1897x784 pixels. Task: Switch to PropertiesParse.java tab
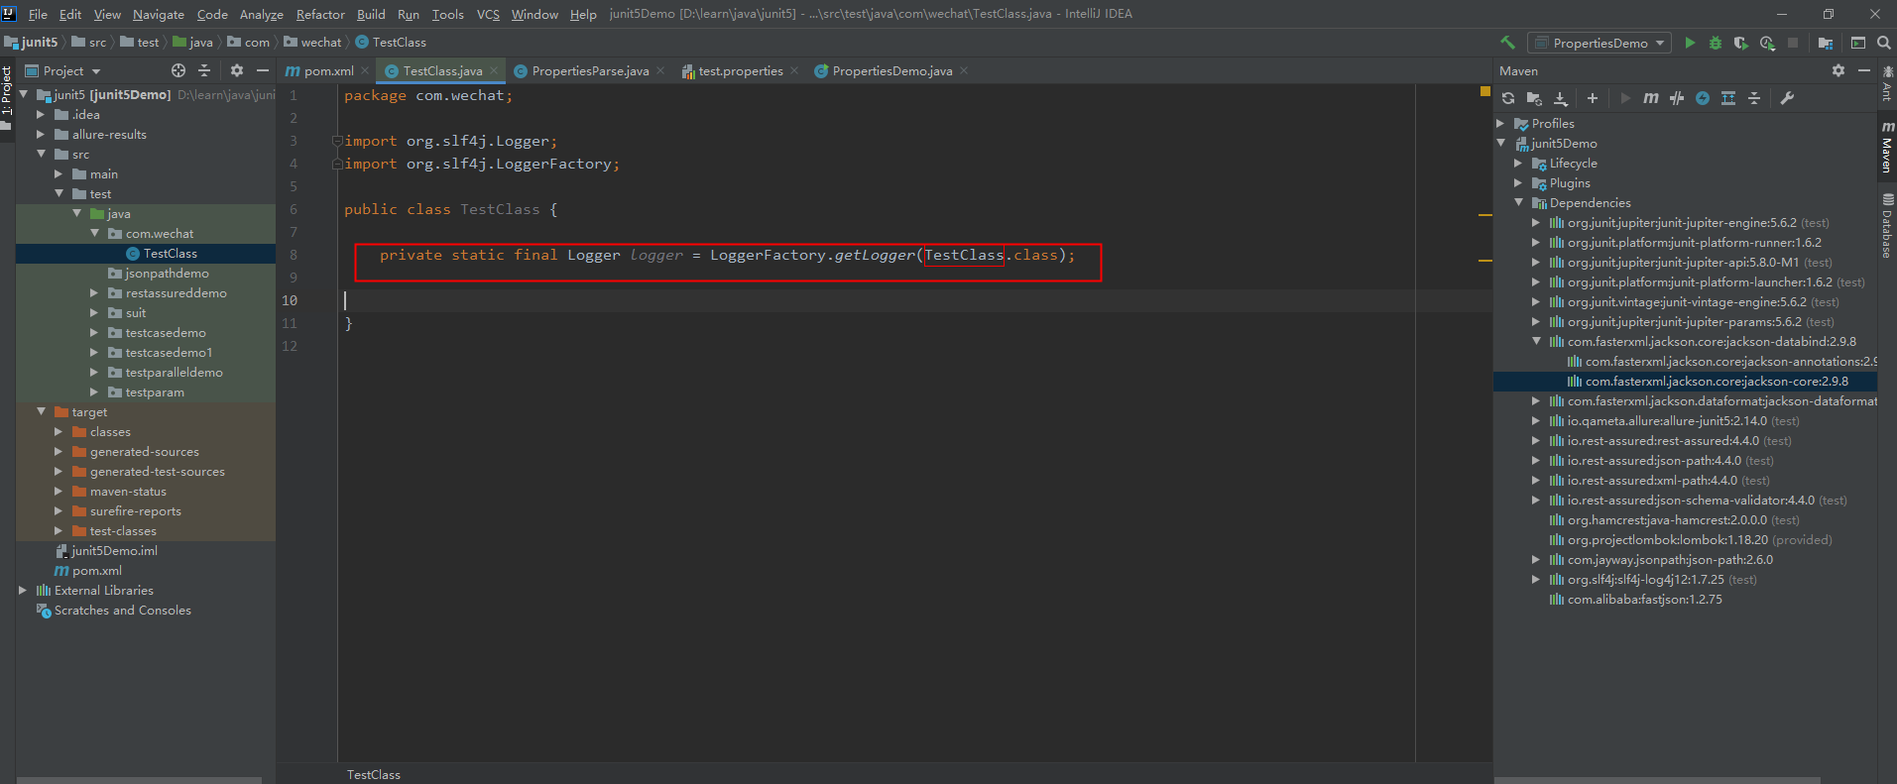tap(589, 70)
